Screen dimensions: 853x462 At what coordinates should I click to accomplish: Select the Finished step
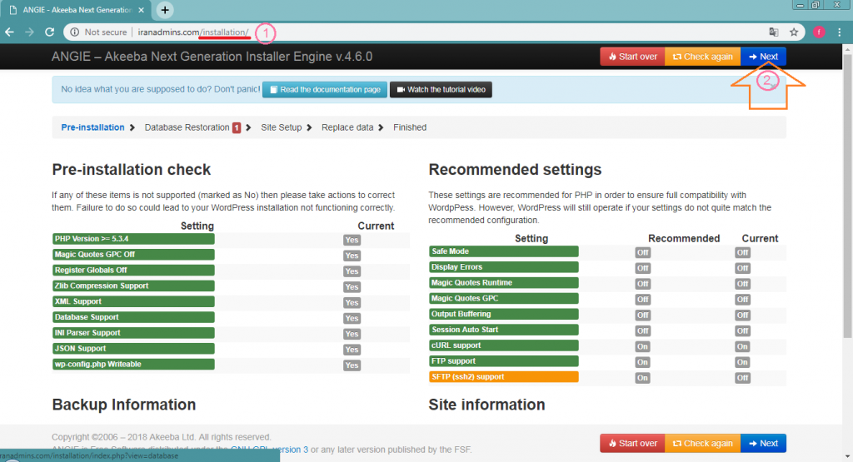coord(410,127)
